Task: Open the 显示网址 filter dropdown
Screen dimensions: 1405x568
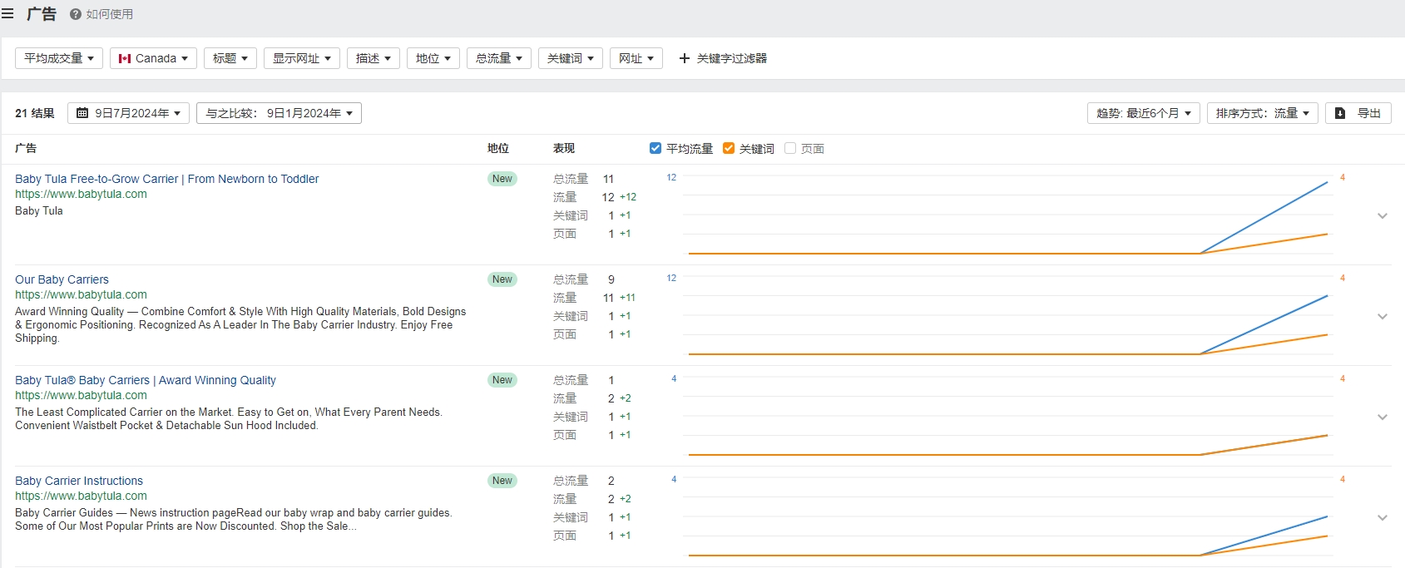Action: [302, 58]
